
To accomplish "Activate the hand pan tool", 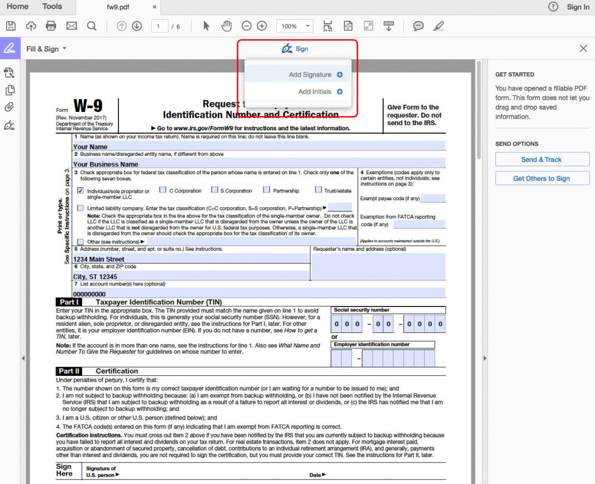I will [x=226, y=26].
